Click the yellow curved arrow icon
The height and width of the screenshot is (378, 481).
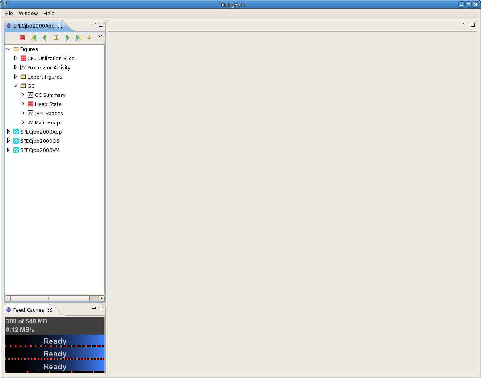89,38
